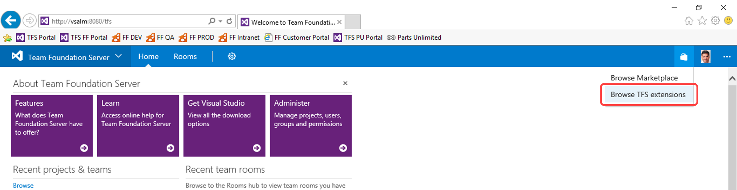737x190 pixels.
Task: Open the FF PROD favorite
Action: 196,37
